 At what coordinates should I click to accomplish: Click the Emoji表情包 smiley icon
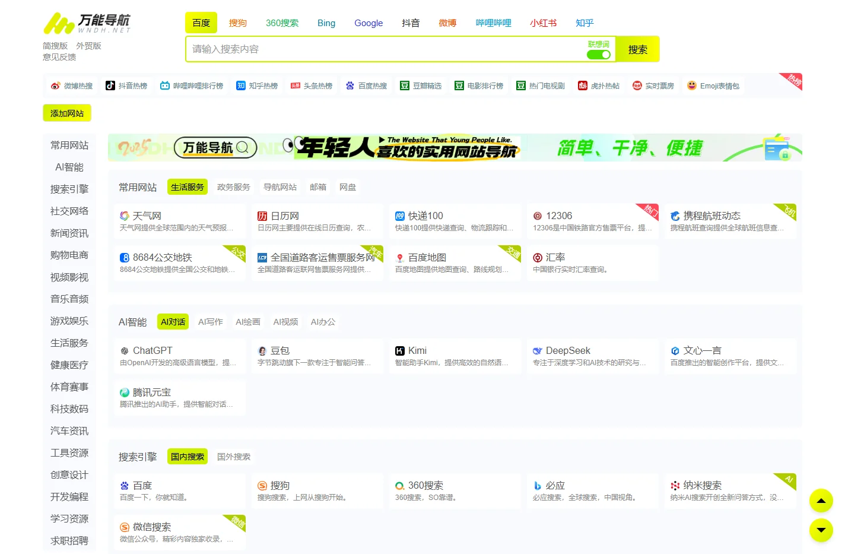(692, 86)
